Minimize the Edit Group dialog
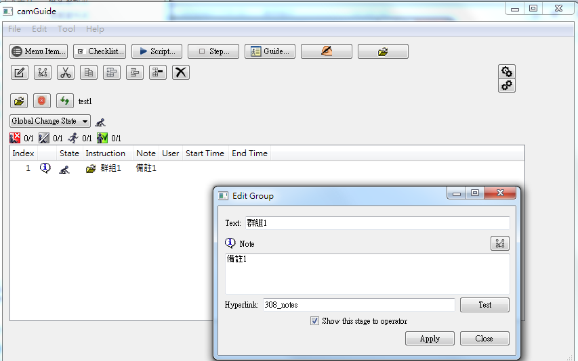The width and height of the screenshot is (578, 361). click(456, 193)
